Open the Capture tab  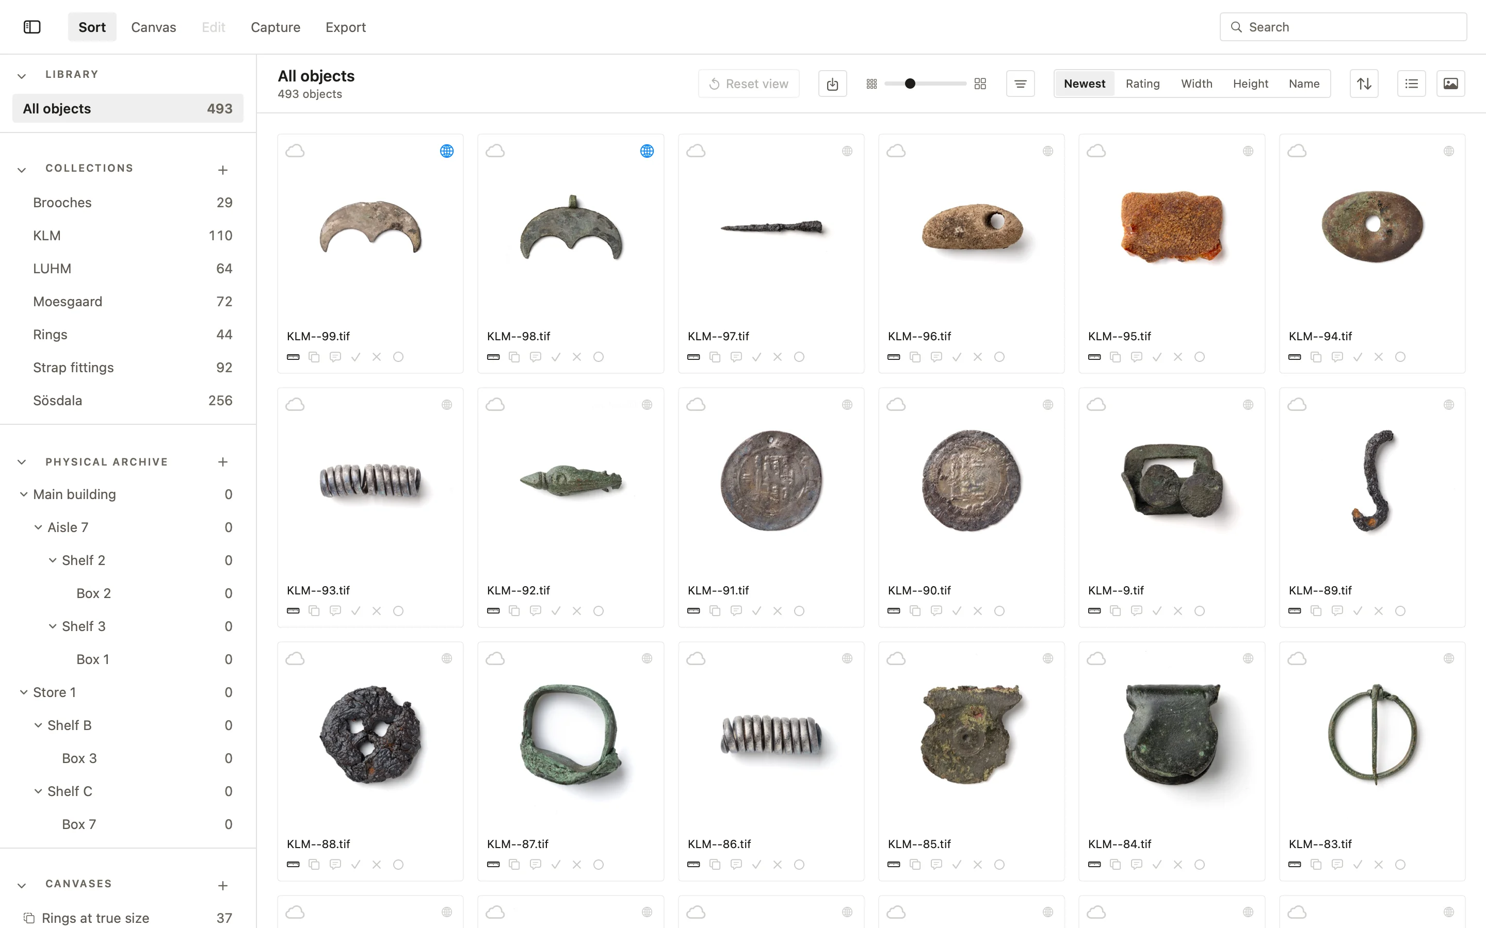coord(275,27)
